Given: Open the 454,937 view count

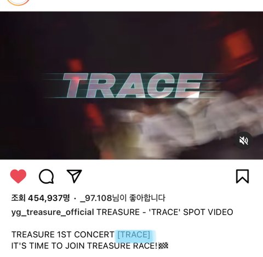Looking at the screenshot, I should (49, 198).
